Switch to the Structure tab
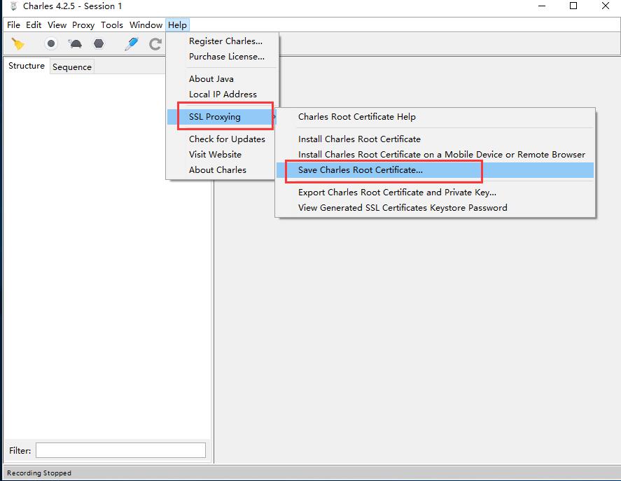The height and width of the screenshot is (481, 621). click(27, 66)
